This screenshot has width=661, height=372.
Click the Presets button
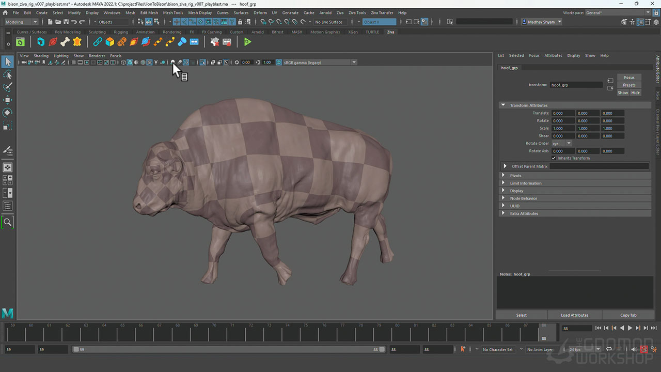(629, 85)
